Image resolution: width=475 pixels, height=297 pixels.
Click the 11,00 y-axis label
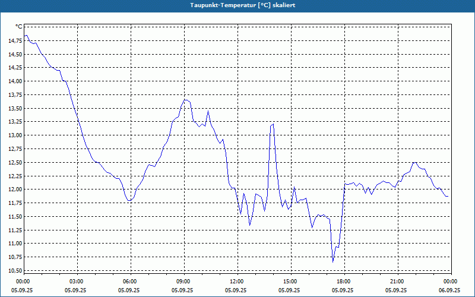[x=15, y=244]
